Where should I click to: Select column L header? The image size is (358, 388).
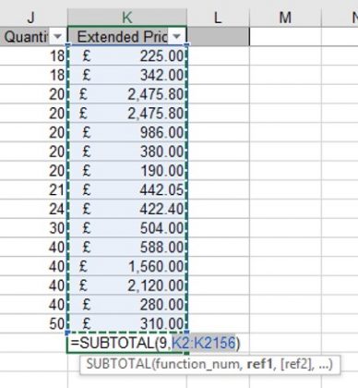218,18
